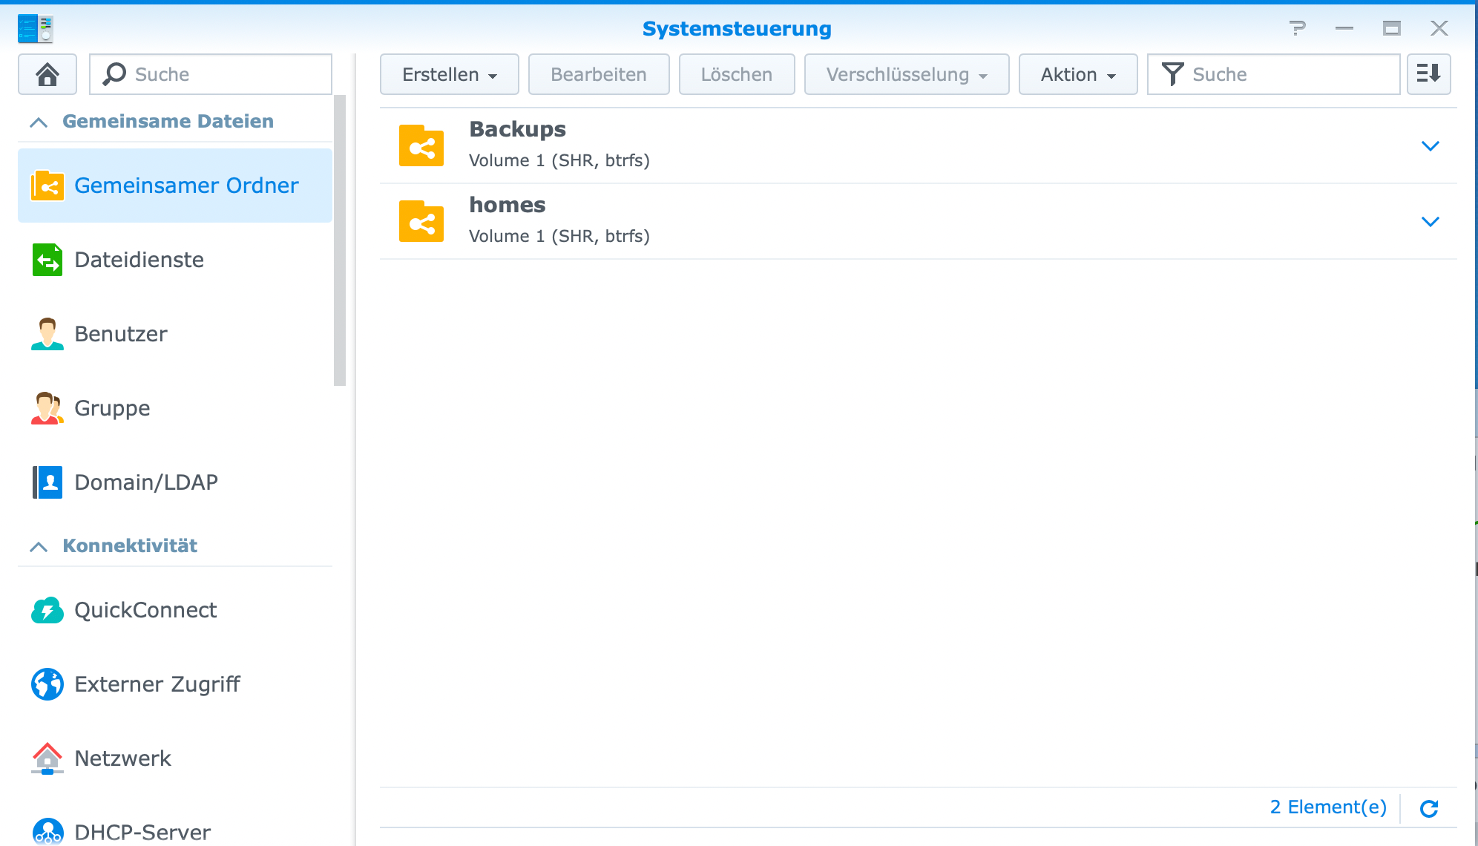Collapse the Gemeinsame Dateien section
1478x846 pixels.
pyautogui.click(x=39, y=122)
